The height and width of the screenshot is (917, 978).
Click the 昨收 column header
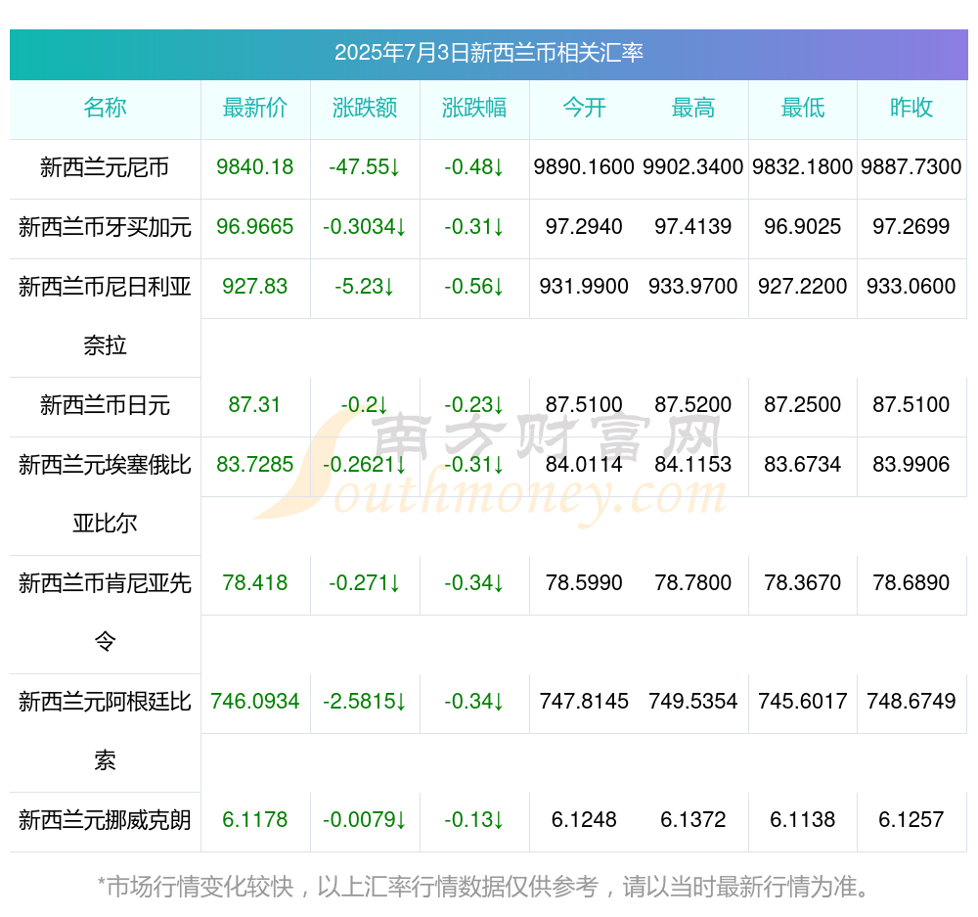coord(911,108)
